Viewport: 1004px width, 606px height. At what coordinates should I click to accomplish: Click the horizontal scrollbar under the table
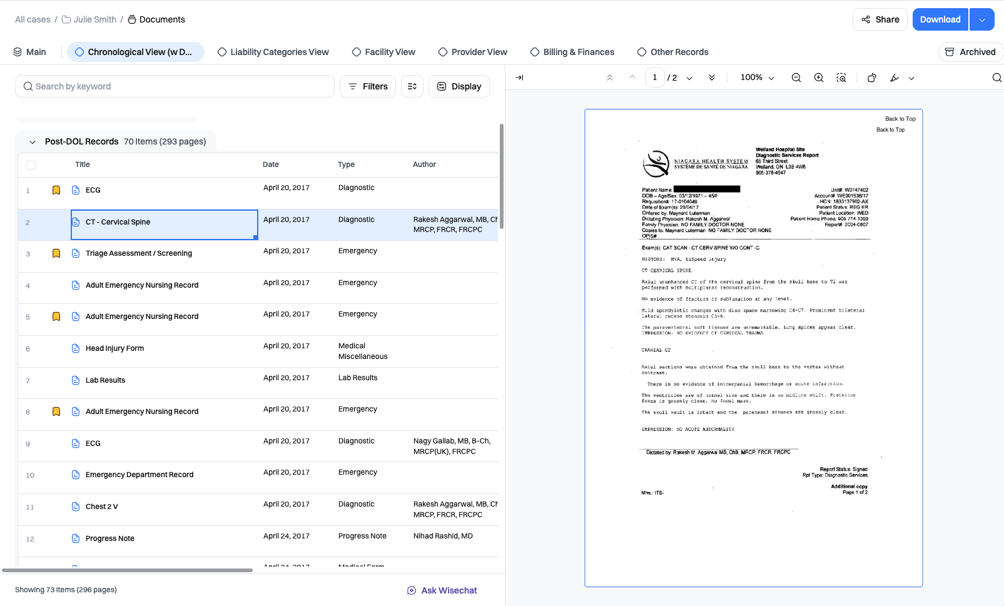(128, 570)
